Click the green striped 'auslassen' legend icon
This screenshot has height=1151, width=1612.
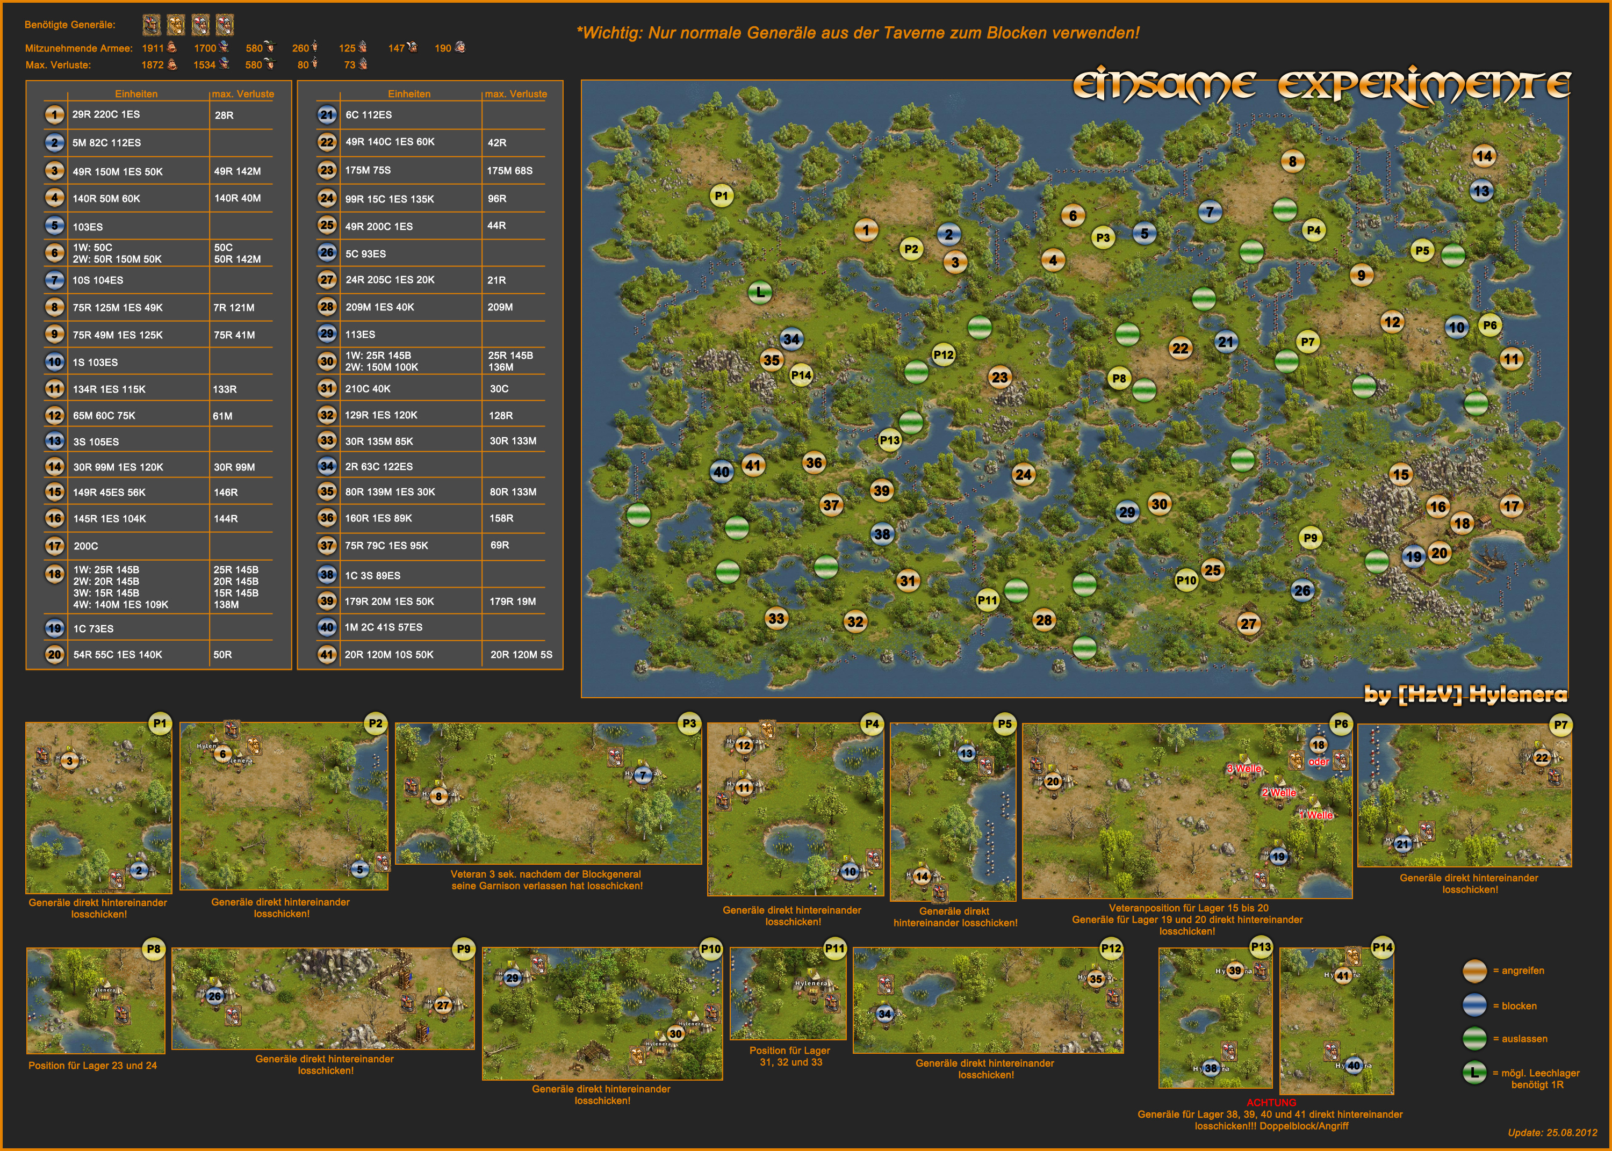tap(1474, 1038)
